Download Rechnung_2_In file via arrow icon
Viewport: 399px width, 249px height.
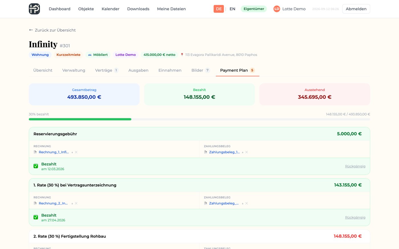[72, 203]
